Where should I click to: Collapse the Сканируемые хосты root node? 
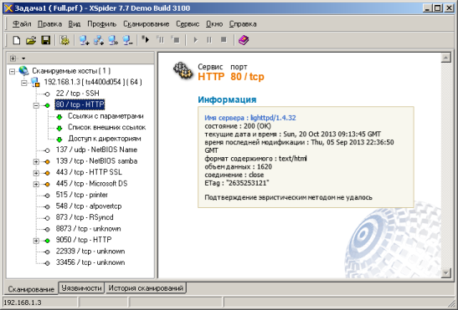tap(12, 71)
